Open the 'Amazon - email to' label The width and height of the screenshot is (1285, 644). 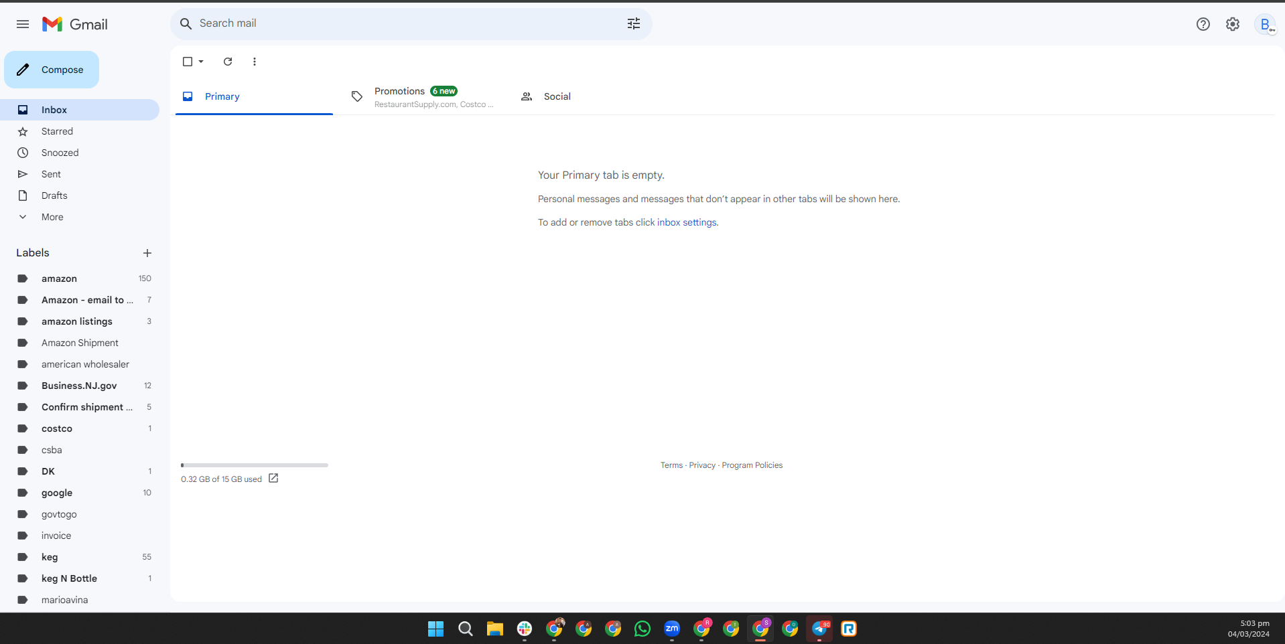click(80, 300)
